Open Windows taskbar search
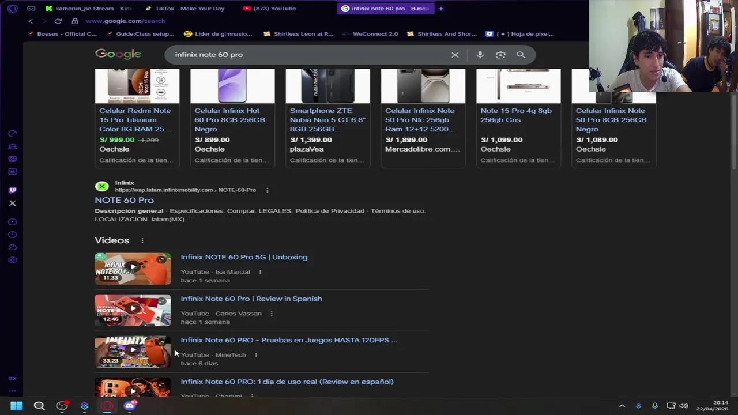The width and height of the screenshot is (738, 415). tap(39, 406)
